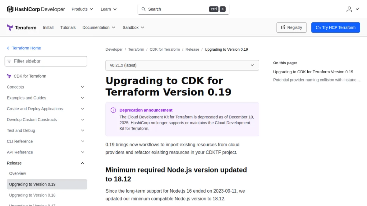The height and width of the screenshot is (206, 367).
Task: Expand Create and Deploy Applications section
Action: [46, 109]
